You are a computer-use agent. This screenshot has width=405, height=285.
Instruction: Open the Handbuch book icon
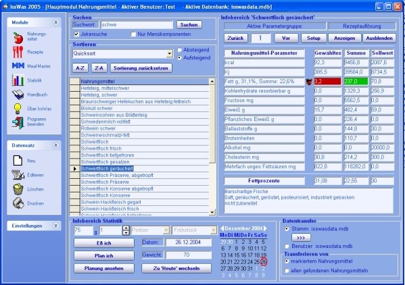pos(18,95)
